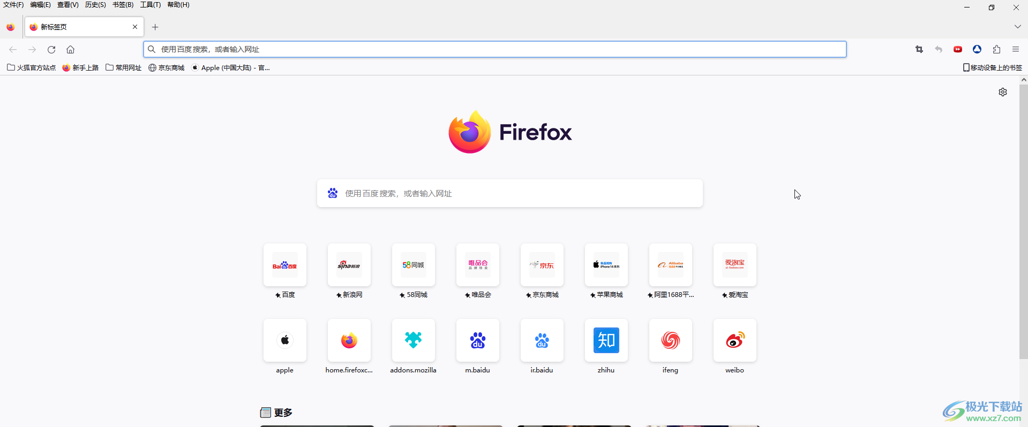Image resolution: width=1028 pixels, height=427 pixels.
Task: Expand the 常用网址 bookmark folder
Action: (124, 67)
